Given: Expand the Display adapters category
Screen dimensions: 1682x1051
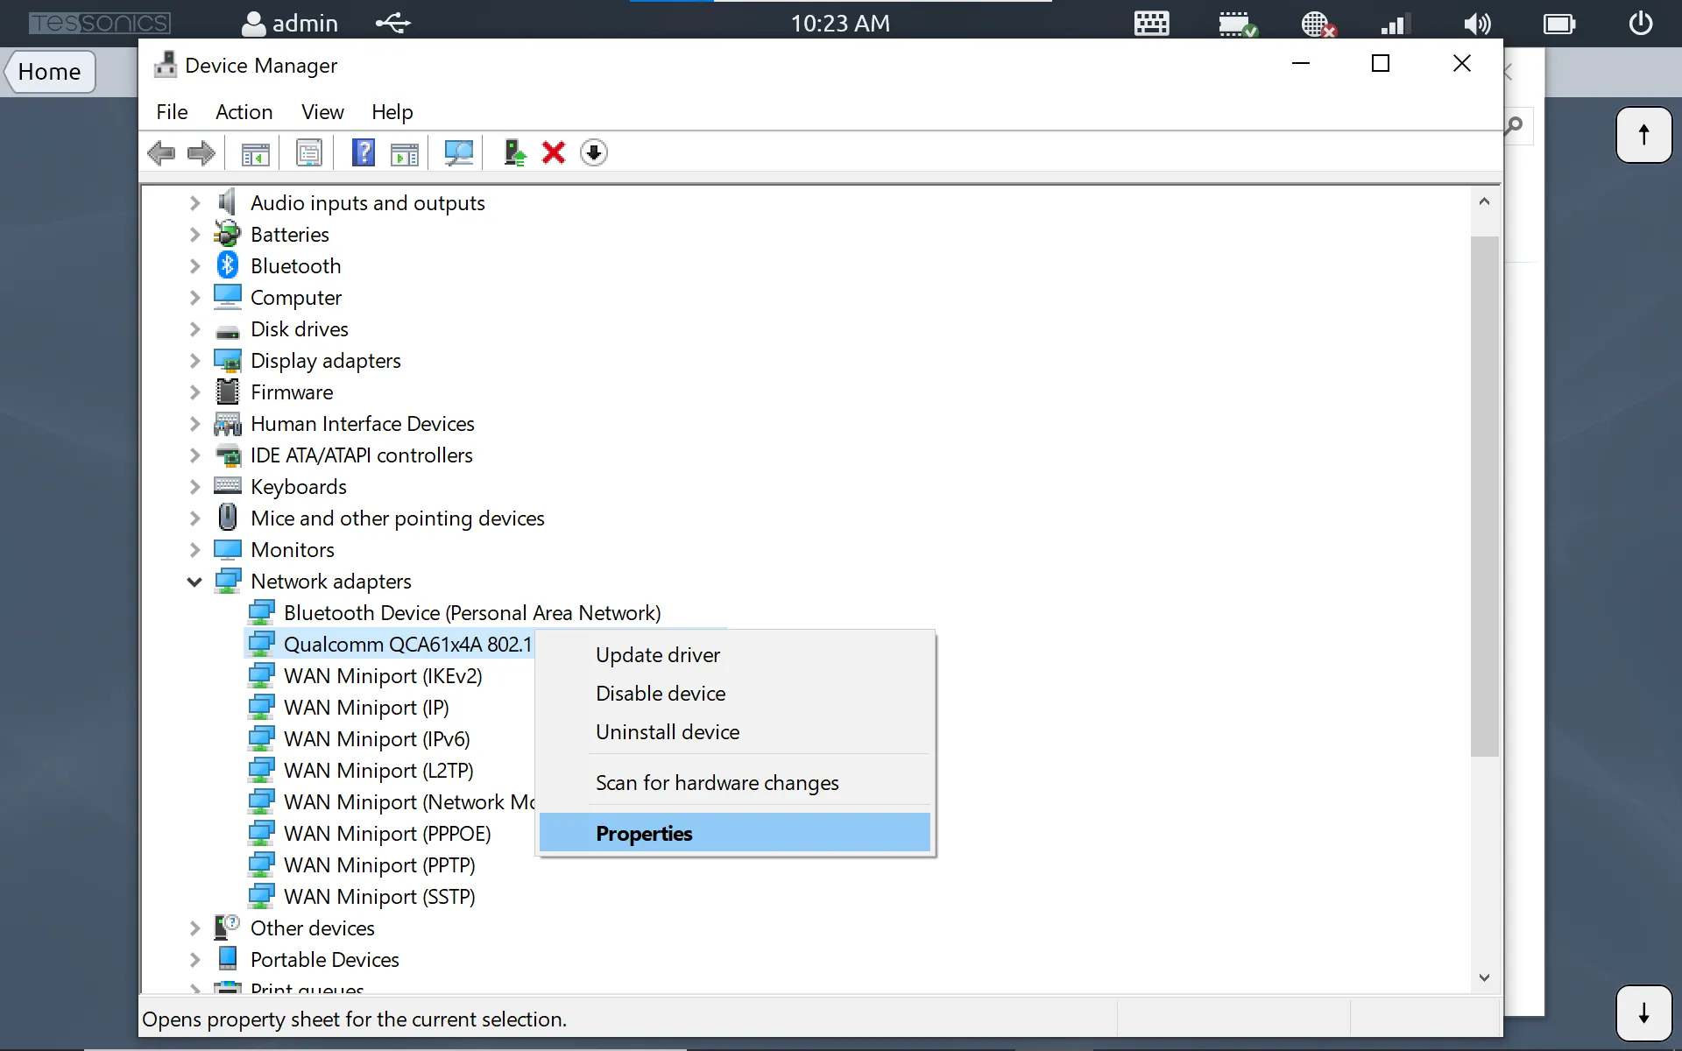Looking at the screenshot, I should [194, 361].
